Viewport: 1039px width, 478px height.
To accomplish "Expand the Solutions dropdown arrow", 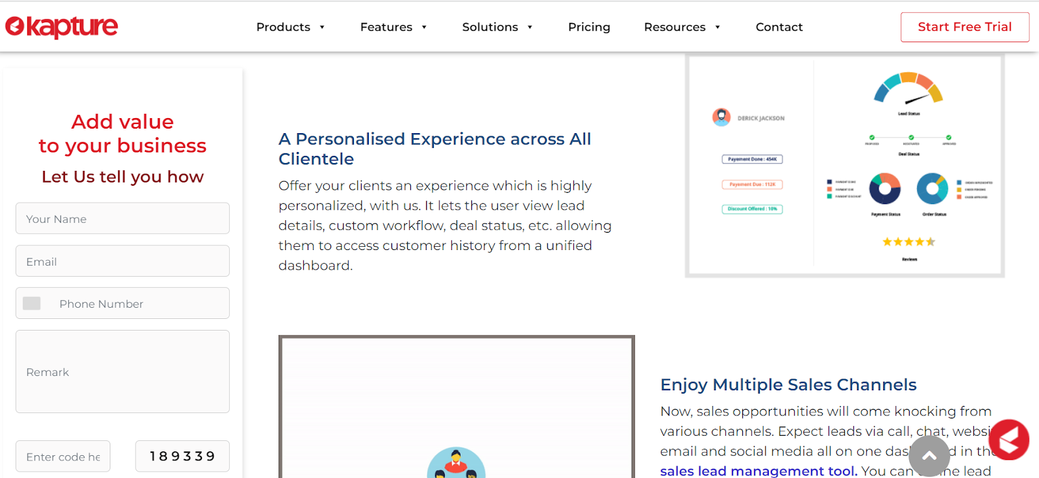I will 530,27.
